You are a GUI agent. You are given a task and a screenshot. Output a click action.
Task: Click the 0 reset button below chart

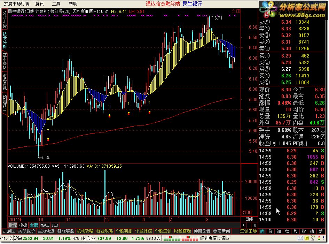click(255, 225)
